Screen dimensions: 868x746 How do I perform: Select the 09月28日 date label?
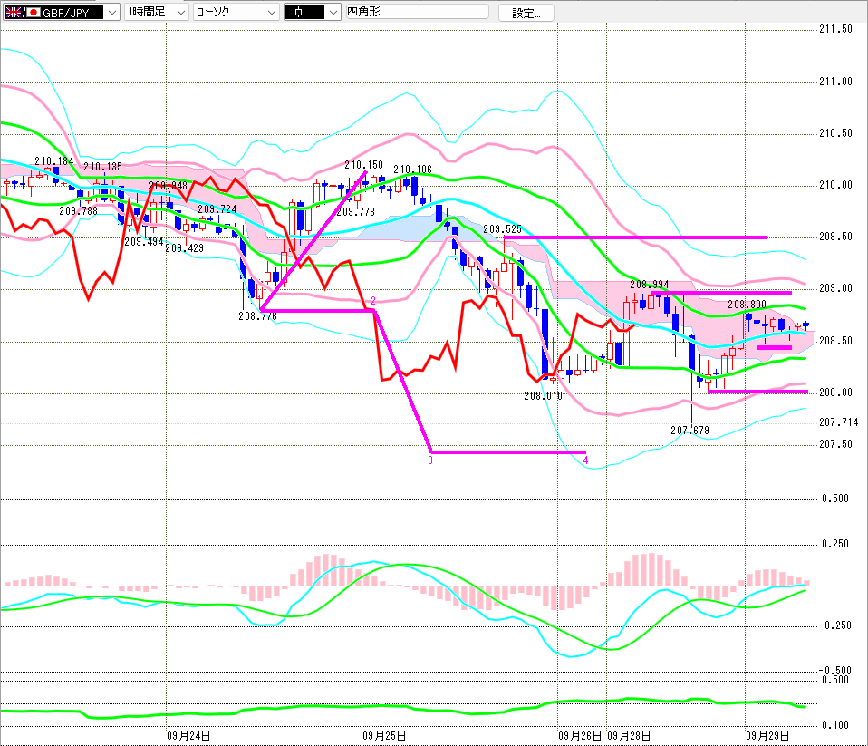(x=629, y=736)
